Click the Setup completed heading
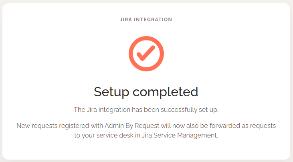Image resolution: width=293 pixels, height=162 pixels. (x=146, y=92)
